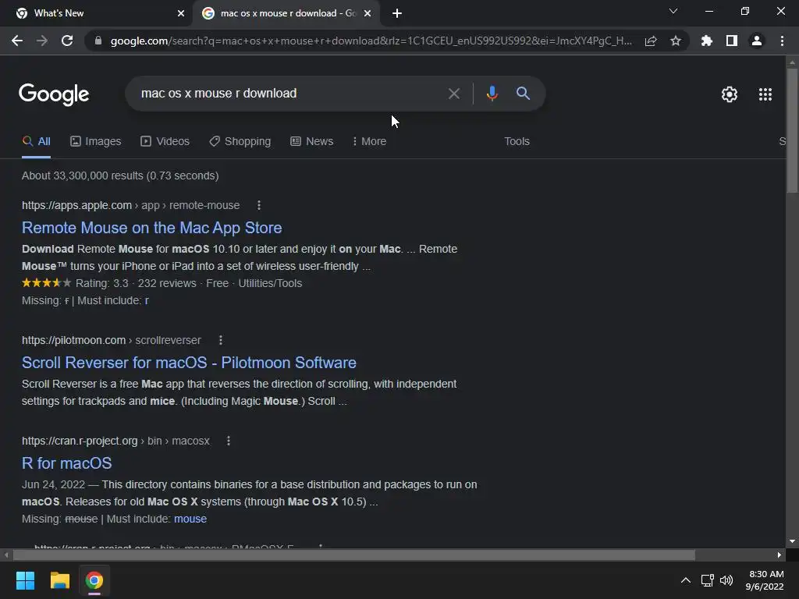Click the scroll right arrow
Image resolution: width=799 pixels, height=599 pixels.
[x=779, y=555]
